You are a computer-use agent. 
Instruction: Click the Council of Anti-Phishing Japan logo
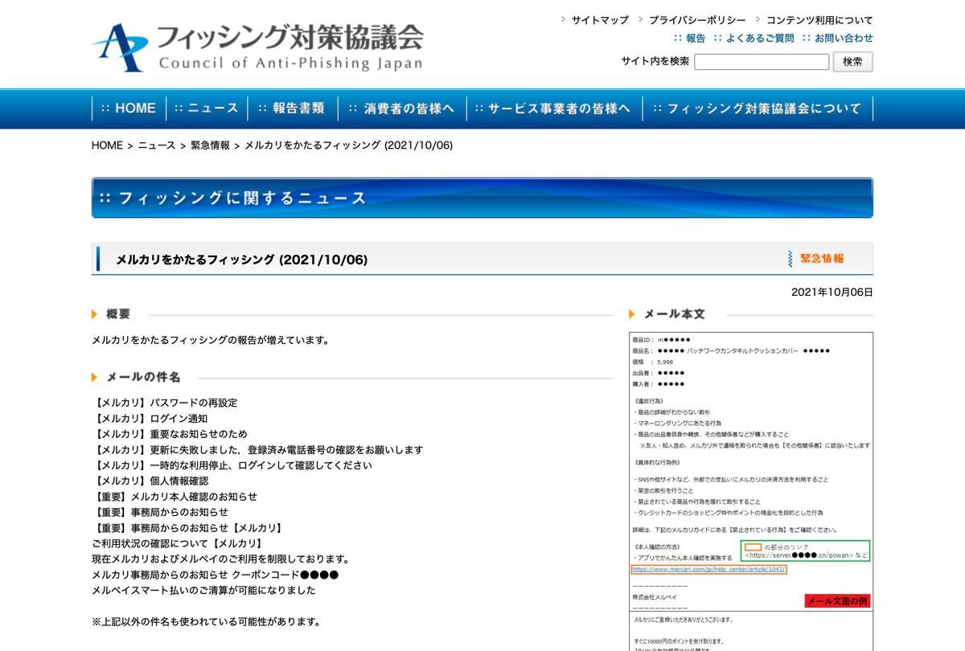pyautogui.click(x=257, y=46)
